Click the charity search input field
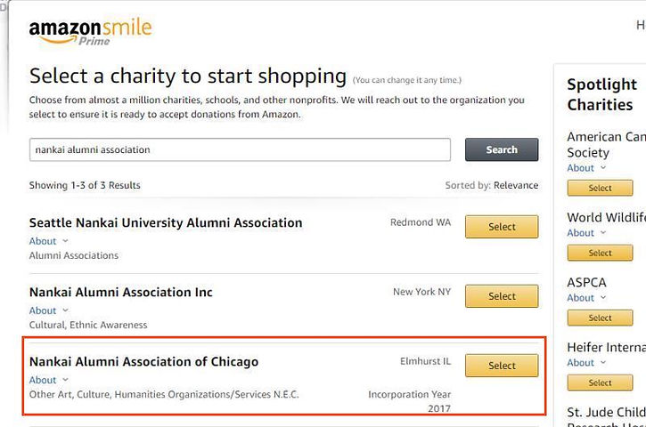 240,149
